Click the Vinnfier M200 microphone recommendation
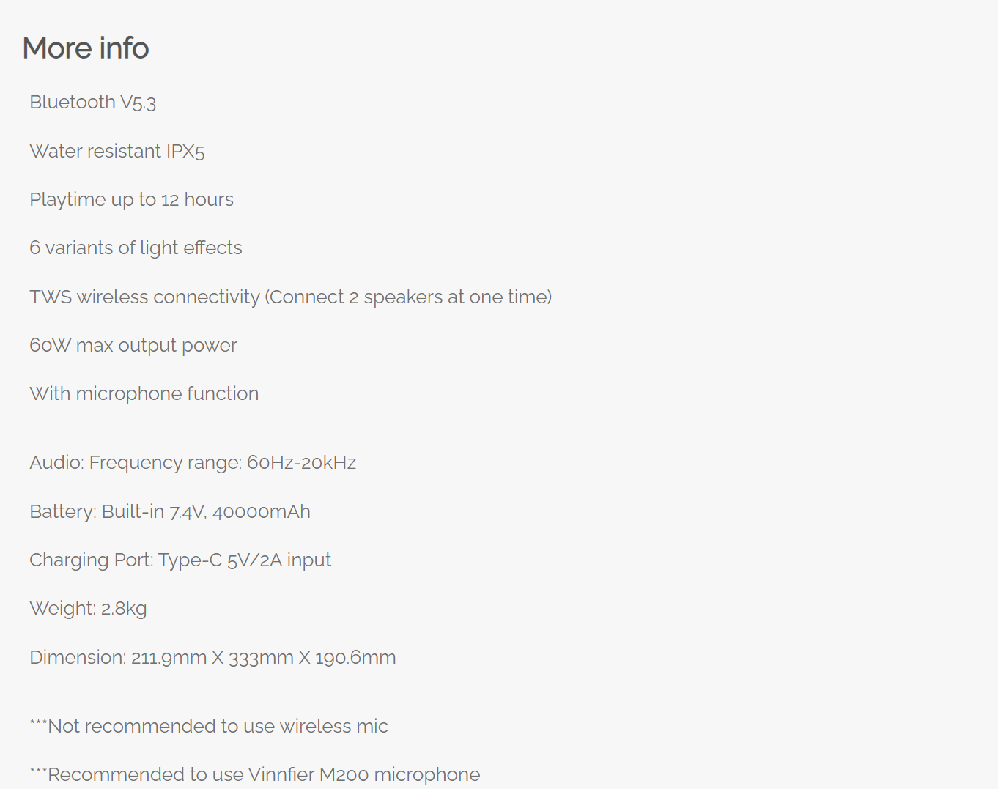This screenshot has height=789, width=998. click(255, 774)
